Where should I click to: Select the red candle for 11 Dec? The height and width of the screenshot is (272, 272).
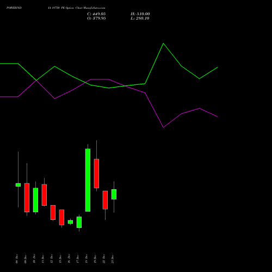[44, 195]
